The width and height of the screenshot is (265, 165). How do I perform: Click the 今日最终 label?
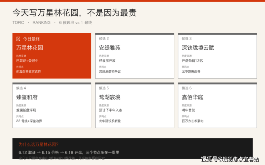(x=32, y=39)
